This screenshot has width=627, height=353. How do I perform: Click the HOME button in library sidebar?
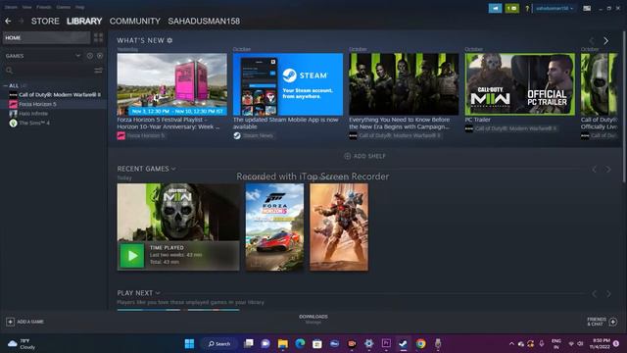[x=46, y=37]
